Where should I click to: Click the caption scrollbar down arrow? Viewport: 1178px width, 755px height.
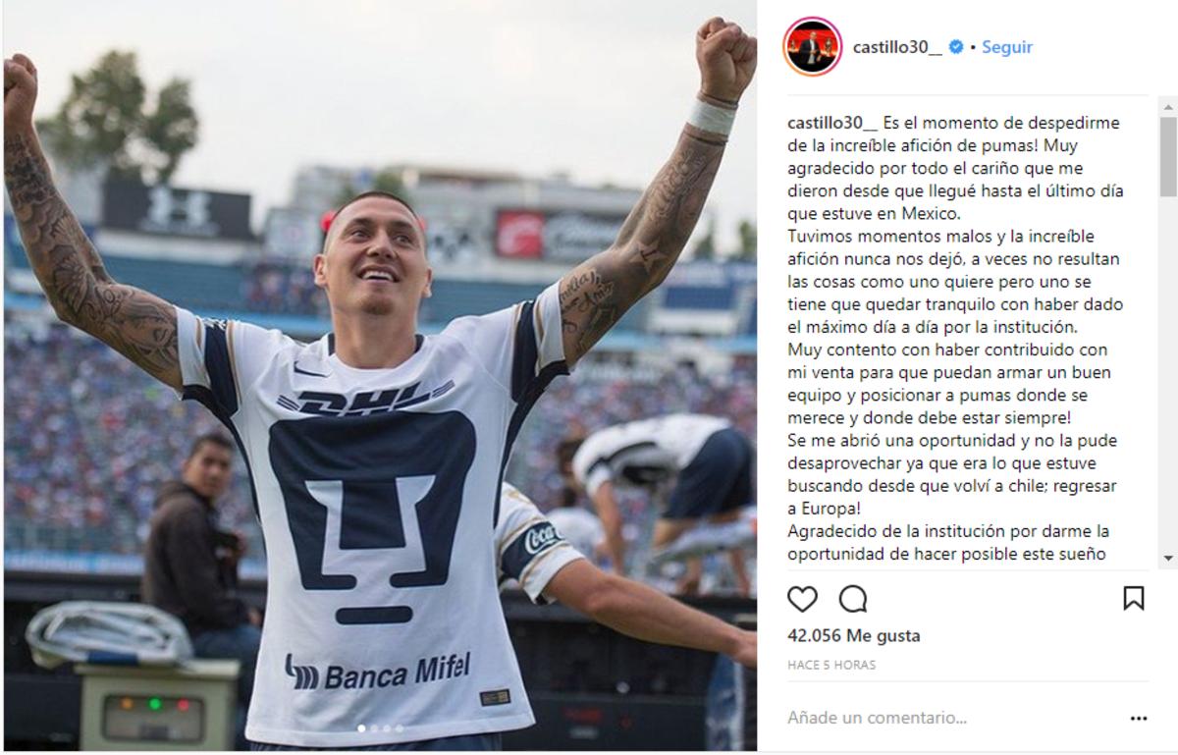[1167, 558]
